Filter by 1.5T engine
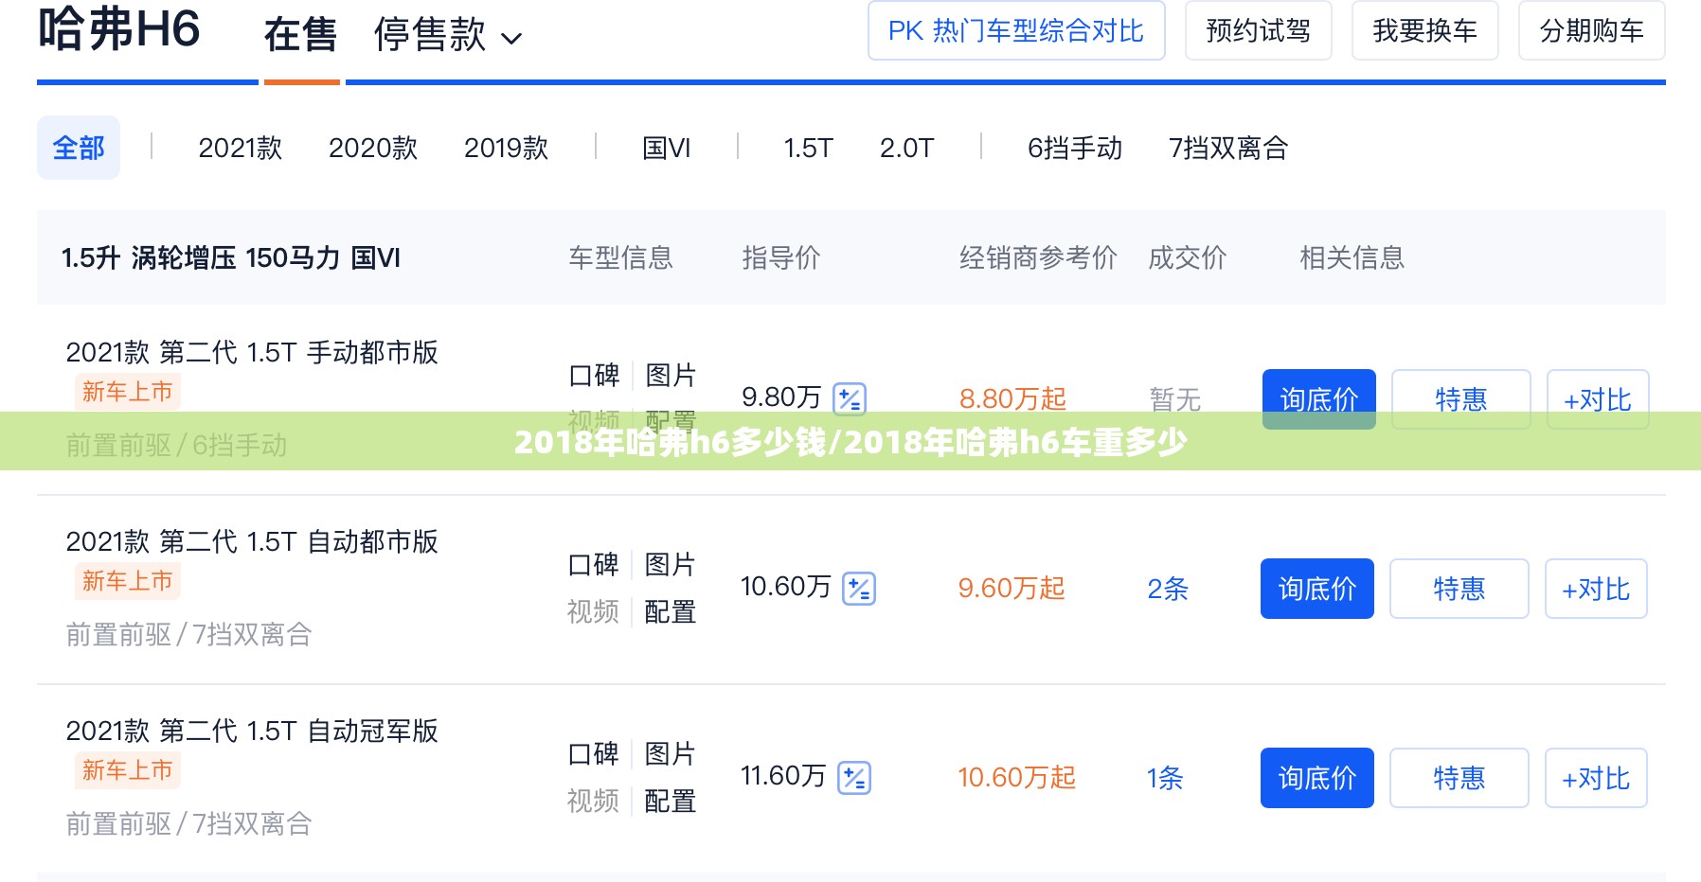 click(808, 148)
